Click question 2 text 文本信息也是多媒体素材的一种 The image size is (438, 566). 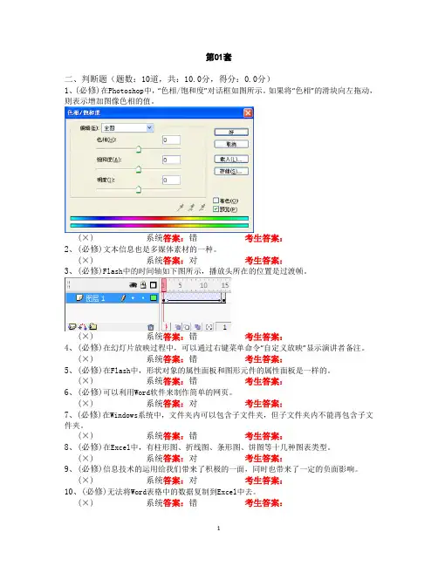point(158,249)
